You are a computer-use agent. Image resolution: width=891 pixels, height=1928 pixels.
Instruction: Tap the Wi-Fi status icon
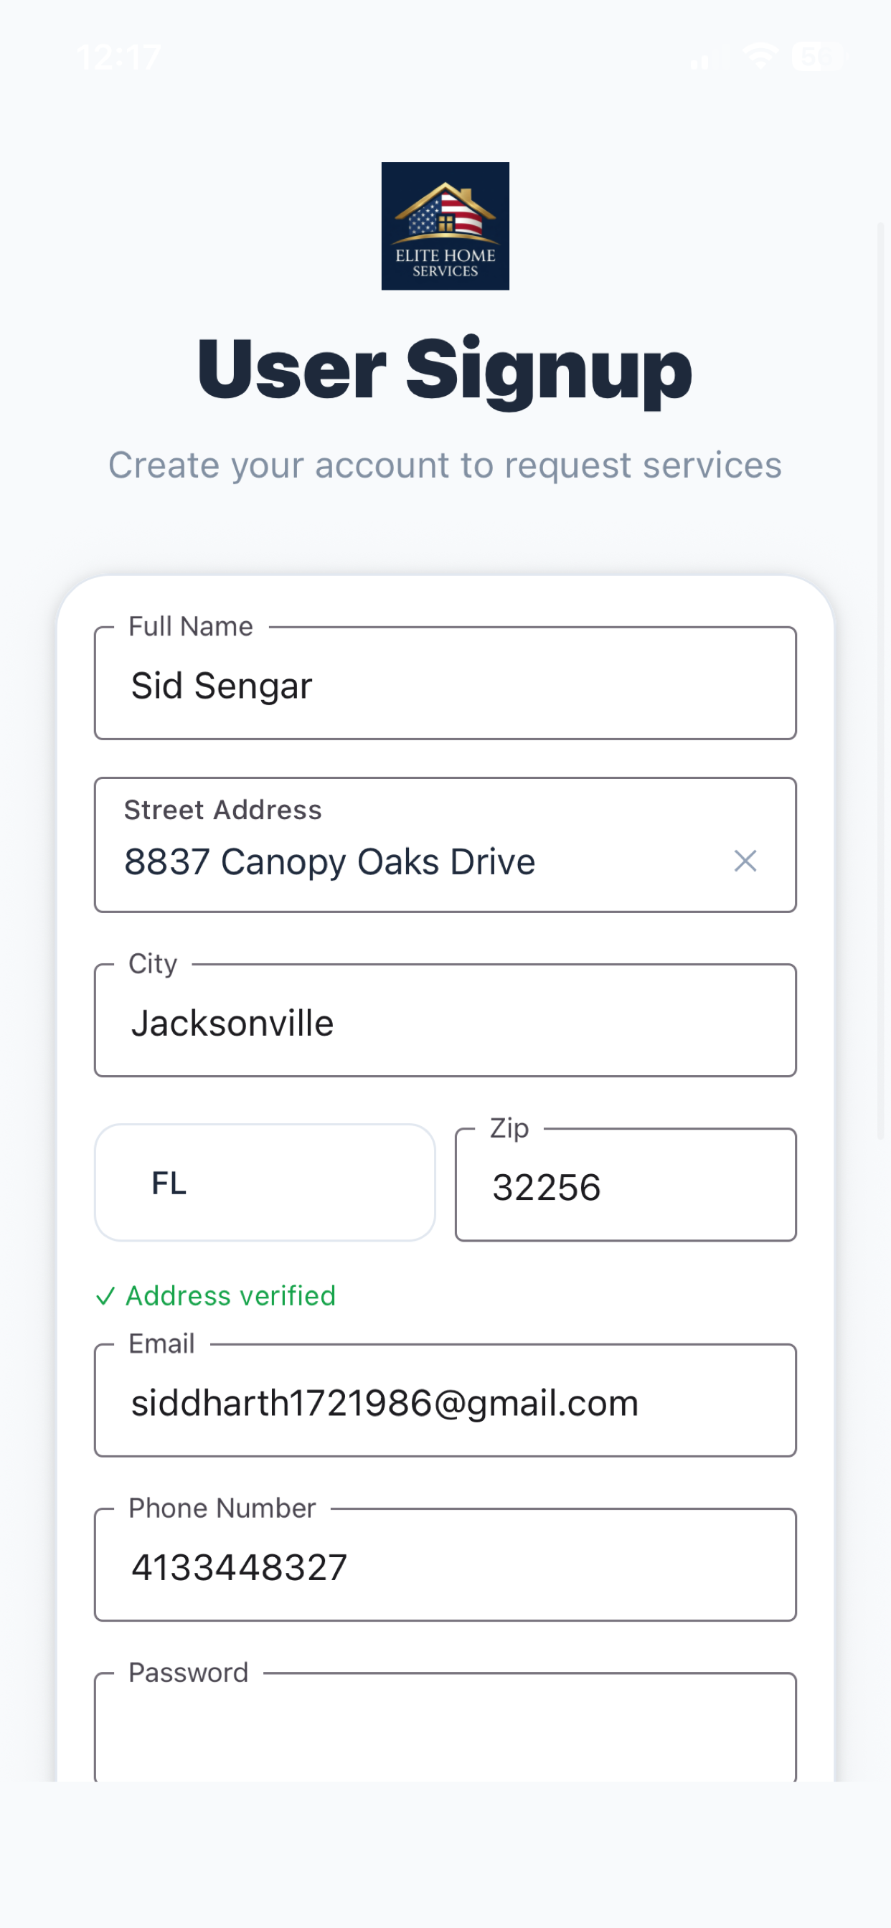pos(760,56)
